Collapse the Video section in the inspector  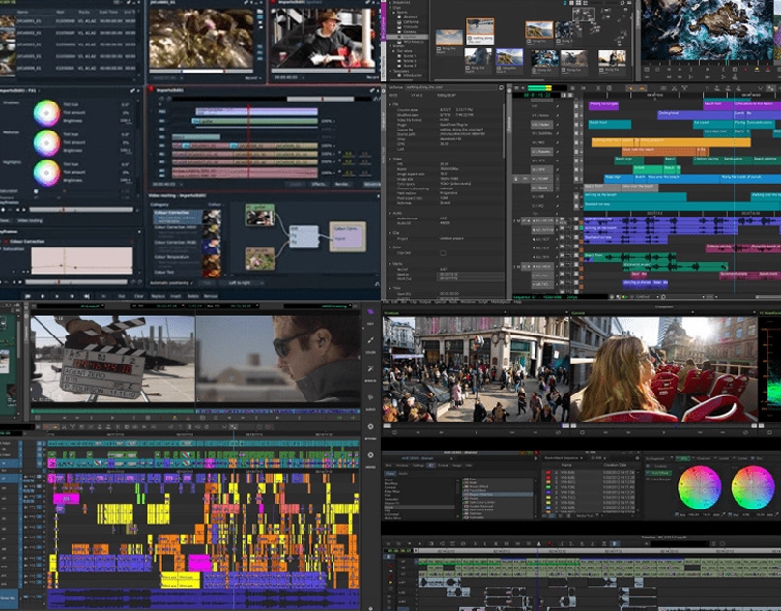click(390, 159)
